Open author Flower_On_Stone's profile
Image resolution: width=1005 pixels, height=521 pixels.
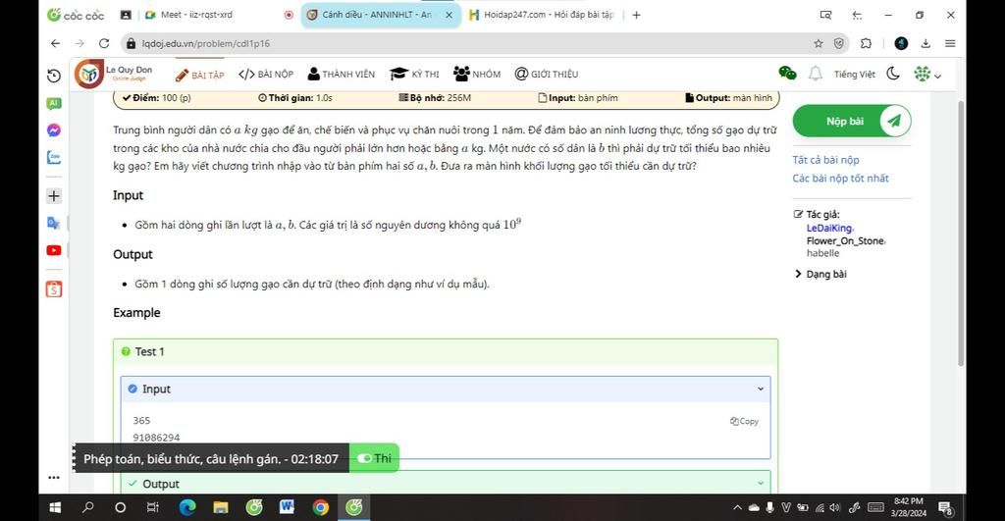click(845, 241)
